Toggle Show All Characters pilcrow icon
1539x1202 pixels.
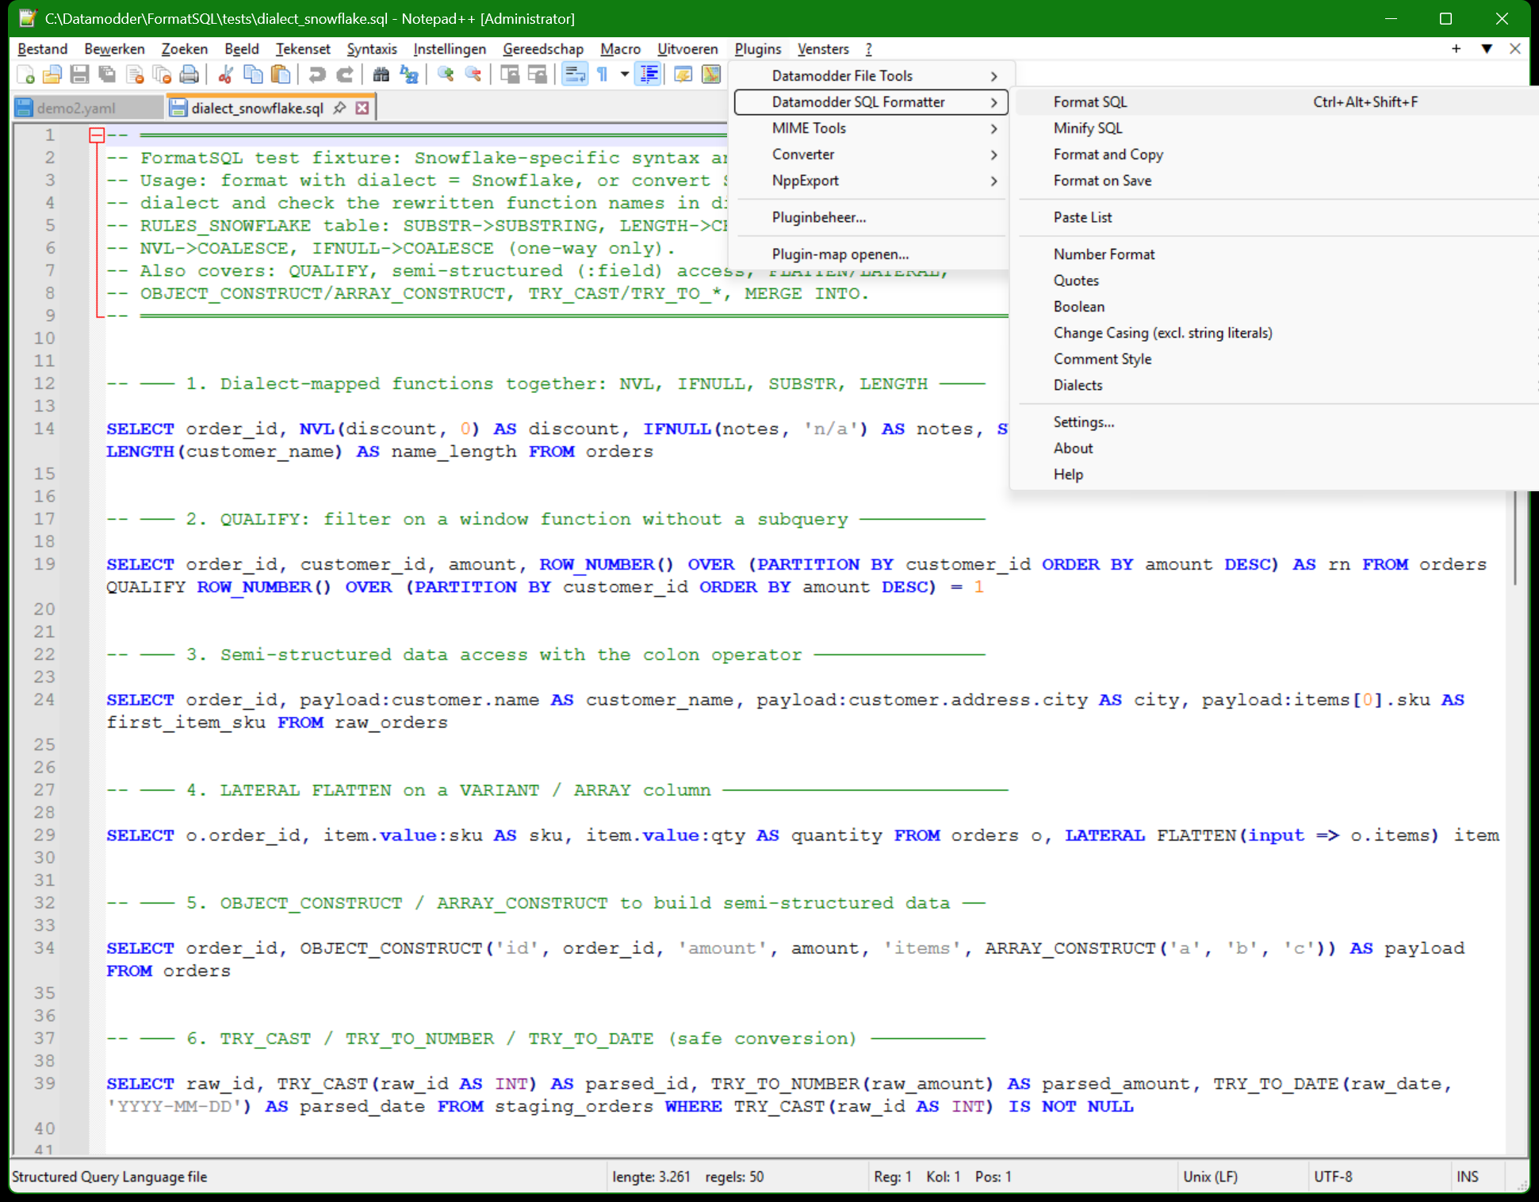pyautogui.click(x=602, y=74)
